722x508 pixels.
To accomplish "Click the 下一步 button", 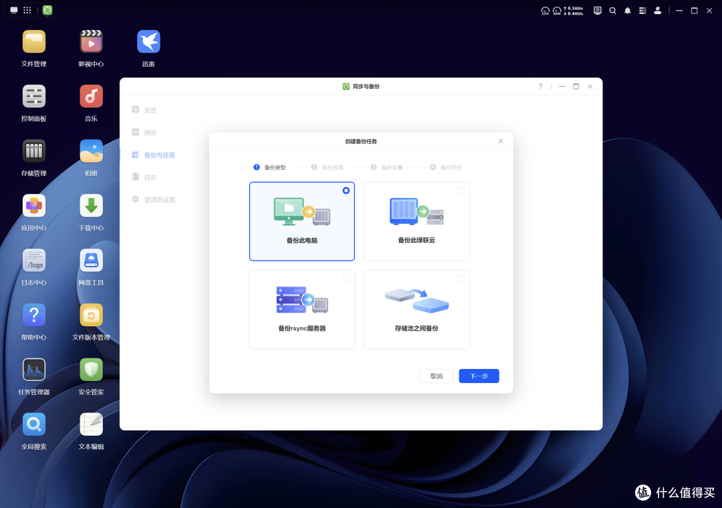I will (479, 376).
